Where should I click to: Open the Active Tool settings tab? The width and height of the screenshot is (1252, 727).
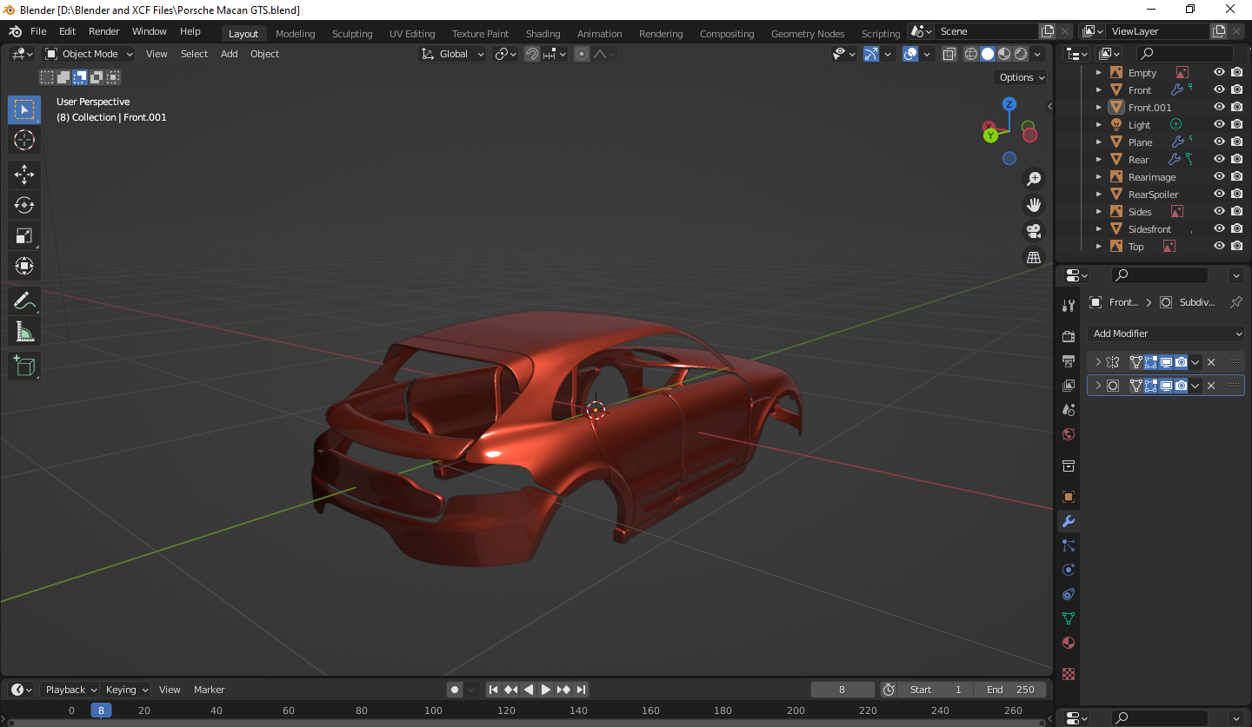tap(1069, 305)
